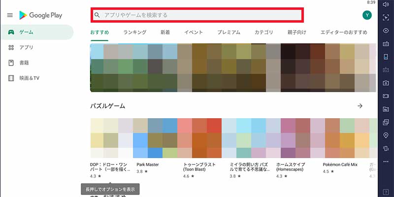394x197 pixels.
Task: Click the Pokémon Café Mix title text
Action: click(340, 164)
